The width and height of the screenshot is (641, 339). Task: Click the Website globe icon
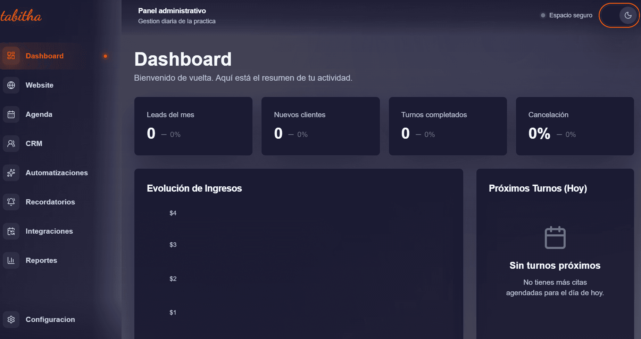11,85
